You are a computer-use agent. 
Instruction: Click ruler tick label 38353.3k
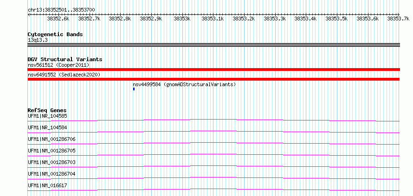pyautogui.click(x=275, y=19)
